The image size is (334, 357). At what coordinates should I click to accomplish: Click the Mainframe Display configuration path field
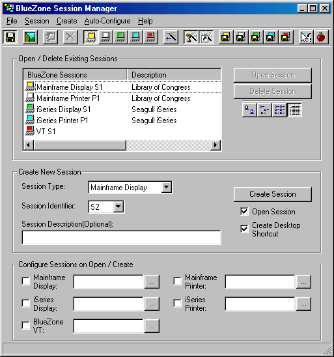(x=108, y=281)
